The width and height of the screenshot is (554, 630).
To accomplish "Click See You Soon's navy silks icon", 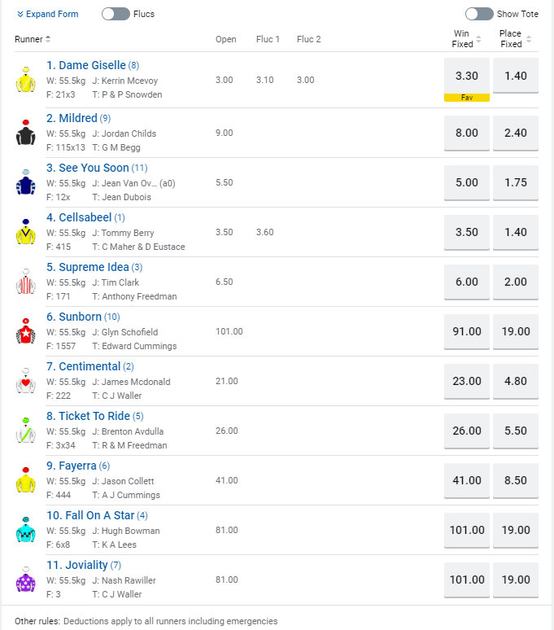I will pyautogui.click(x=25, y=182).
